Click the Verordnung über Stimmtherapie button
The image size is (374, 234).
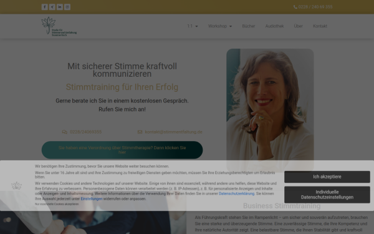click(122, 150)
